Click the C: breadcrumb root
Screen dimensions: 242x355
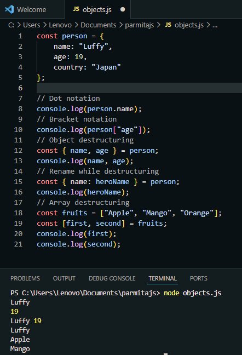point(11,25)
